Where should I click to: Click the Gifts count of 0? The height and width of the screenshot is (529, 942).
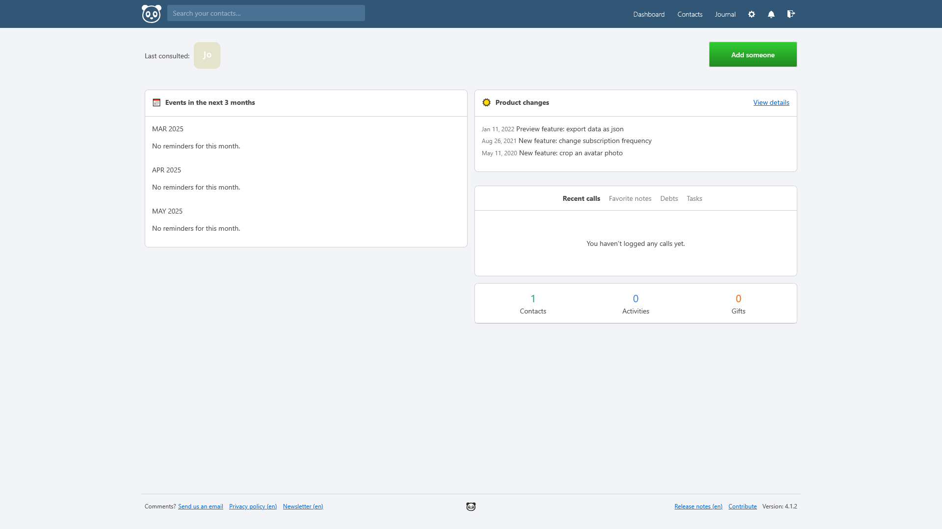738,299
